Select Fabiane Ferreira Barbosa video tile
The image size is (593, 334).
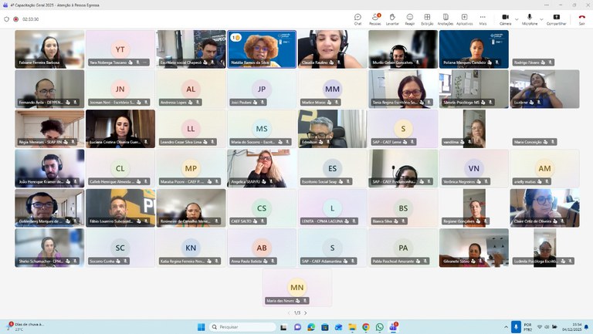[x=49, y=49]
